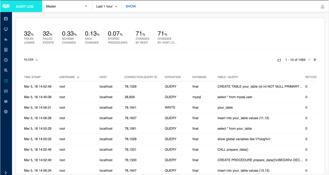Click query 'select * from your_table'
Screen dimensions: 329x175
pos(235,129)
